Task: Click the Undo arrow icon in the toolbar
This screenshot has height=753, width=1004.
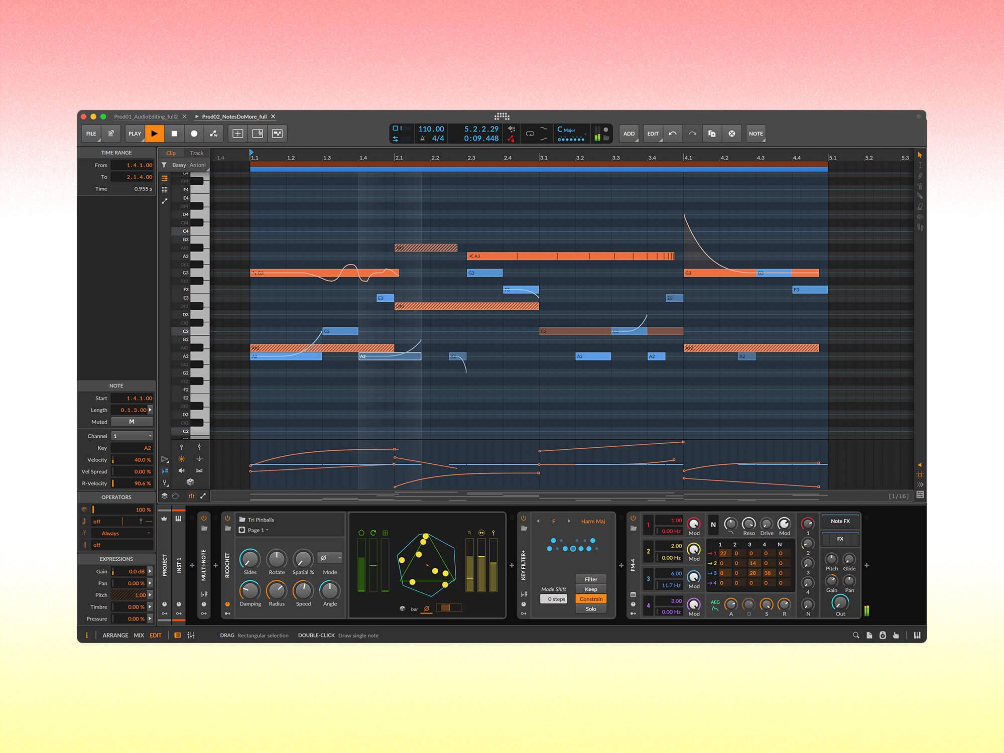Action: click(673, 134)
